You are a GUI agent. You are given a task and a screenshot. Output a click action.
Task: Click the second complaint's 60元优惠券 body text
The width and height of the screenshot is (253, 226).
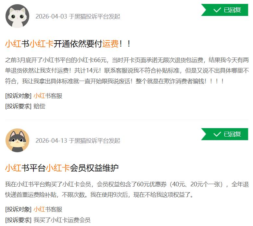pos(152,184)
